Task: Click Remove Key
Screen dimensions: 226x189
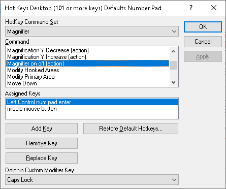Action: click(42, 143)
